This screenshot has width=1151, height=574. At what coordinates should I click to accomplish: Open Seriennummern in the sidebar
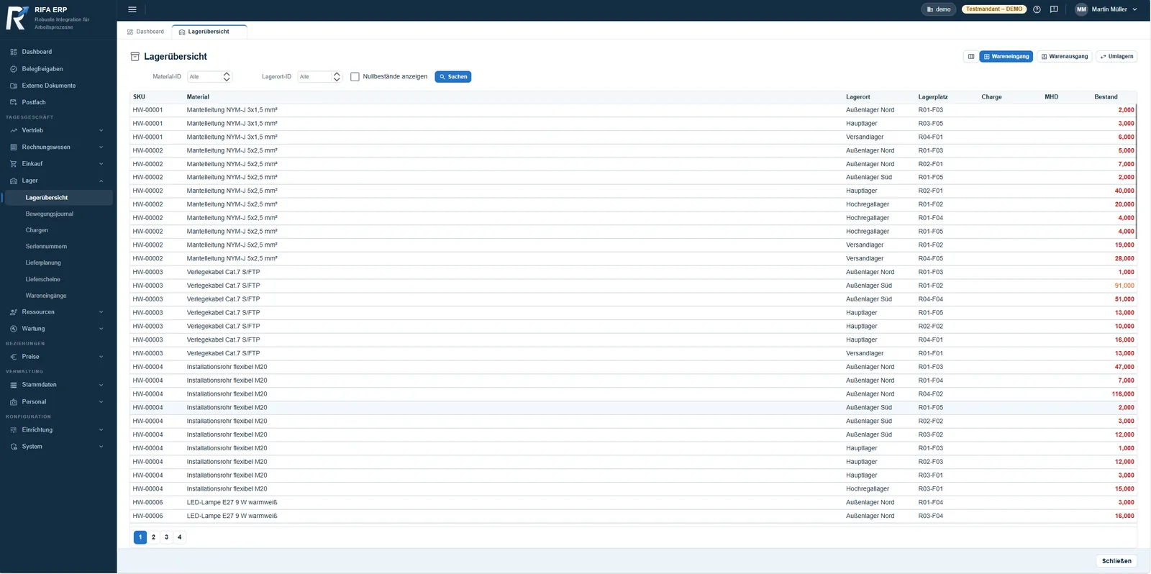(46, 246)
